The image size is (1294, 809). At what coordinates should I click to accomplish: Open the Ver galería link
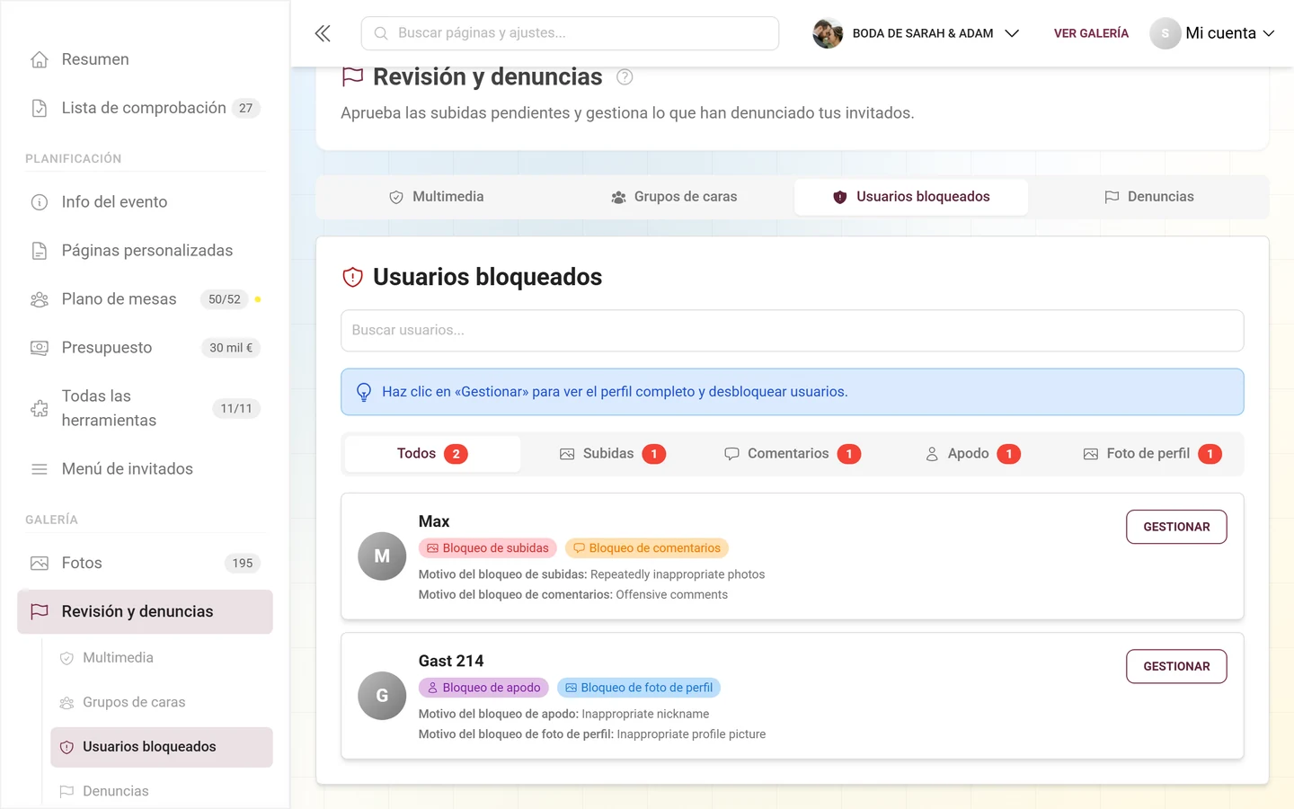click(x=1091, y=33)
